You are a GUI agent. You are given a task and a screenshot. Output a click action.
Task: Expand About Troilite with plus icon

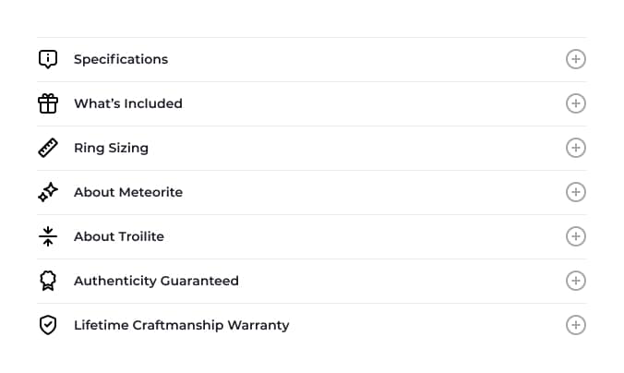tap(575, 236)
